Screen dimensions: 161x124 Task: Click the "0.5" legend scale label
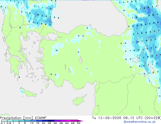coord(9,123)
